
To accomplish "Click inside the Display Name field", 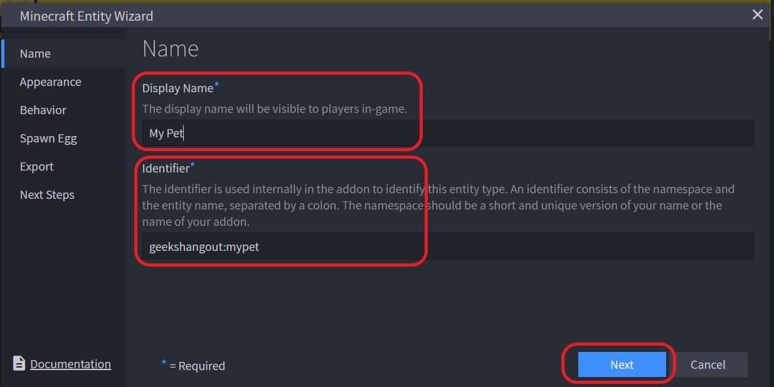I will point(376,132).
